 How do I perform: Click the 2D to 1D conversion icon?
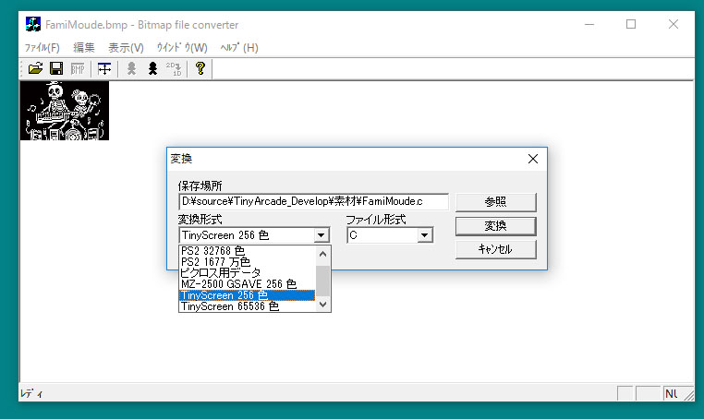173,68
